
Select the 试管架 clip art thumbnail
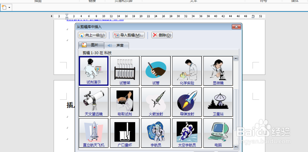pos(125,71)
